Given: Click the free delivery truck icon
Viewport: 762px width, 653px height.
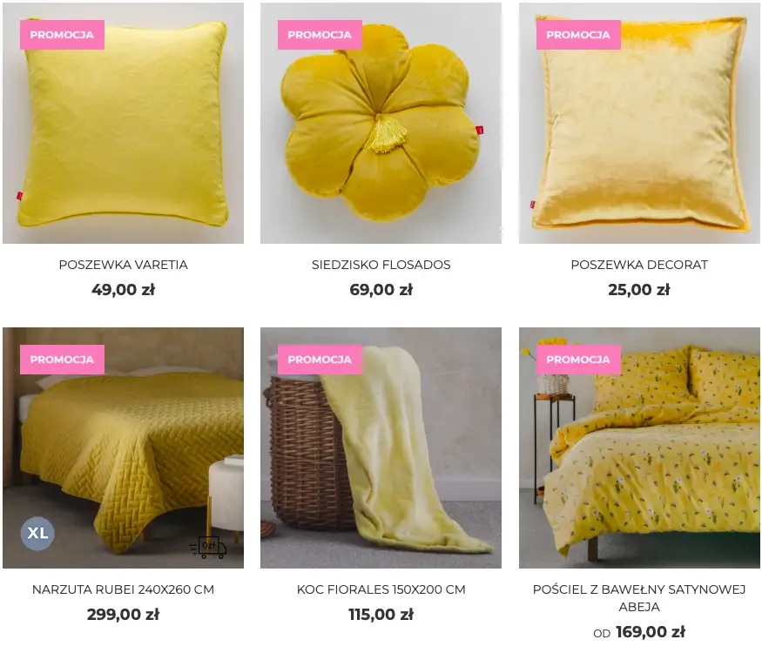Looking at the screenshot, I should pos(207,547).
